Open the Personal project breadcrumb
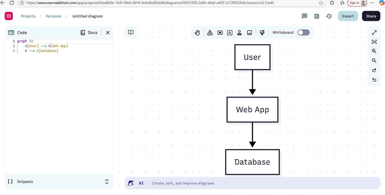This screenshot has height=195, width=385. pyautogui.click(x=53, y=16)
